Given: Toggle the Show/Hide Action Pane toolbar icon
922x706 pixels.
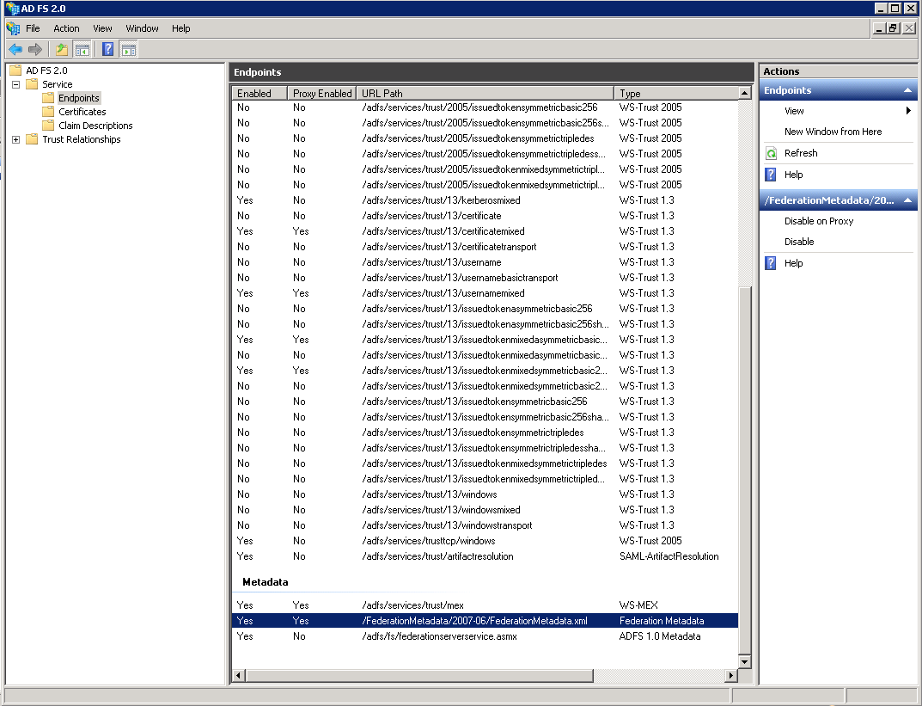Looking at the screenshot, I should (128, 49).
